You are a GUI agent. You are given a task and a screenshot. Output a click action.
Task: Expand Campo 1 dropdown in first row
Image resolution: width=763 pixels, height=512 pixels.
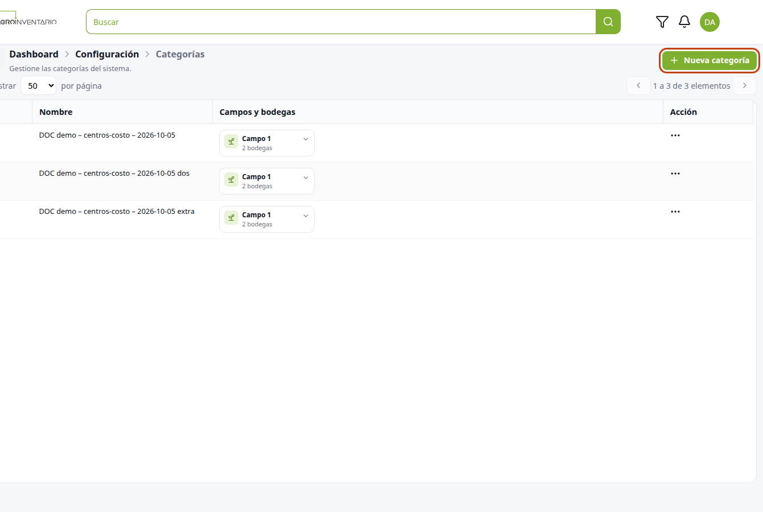(x=306, y=139)
